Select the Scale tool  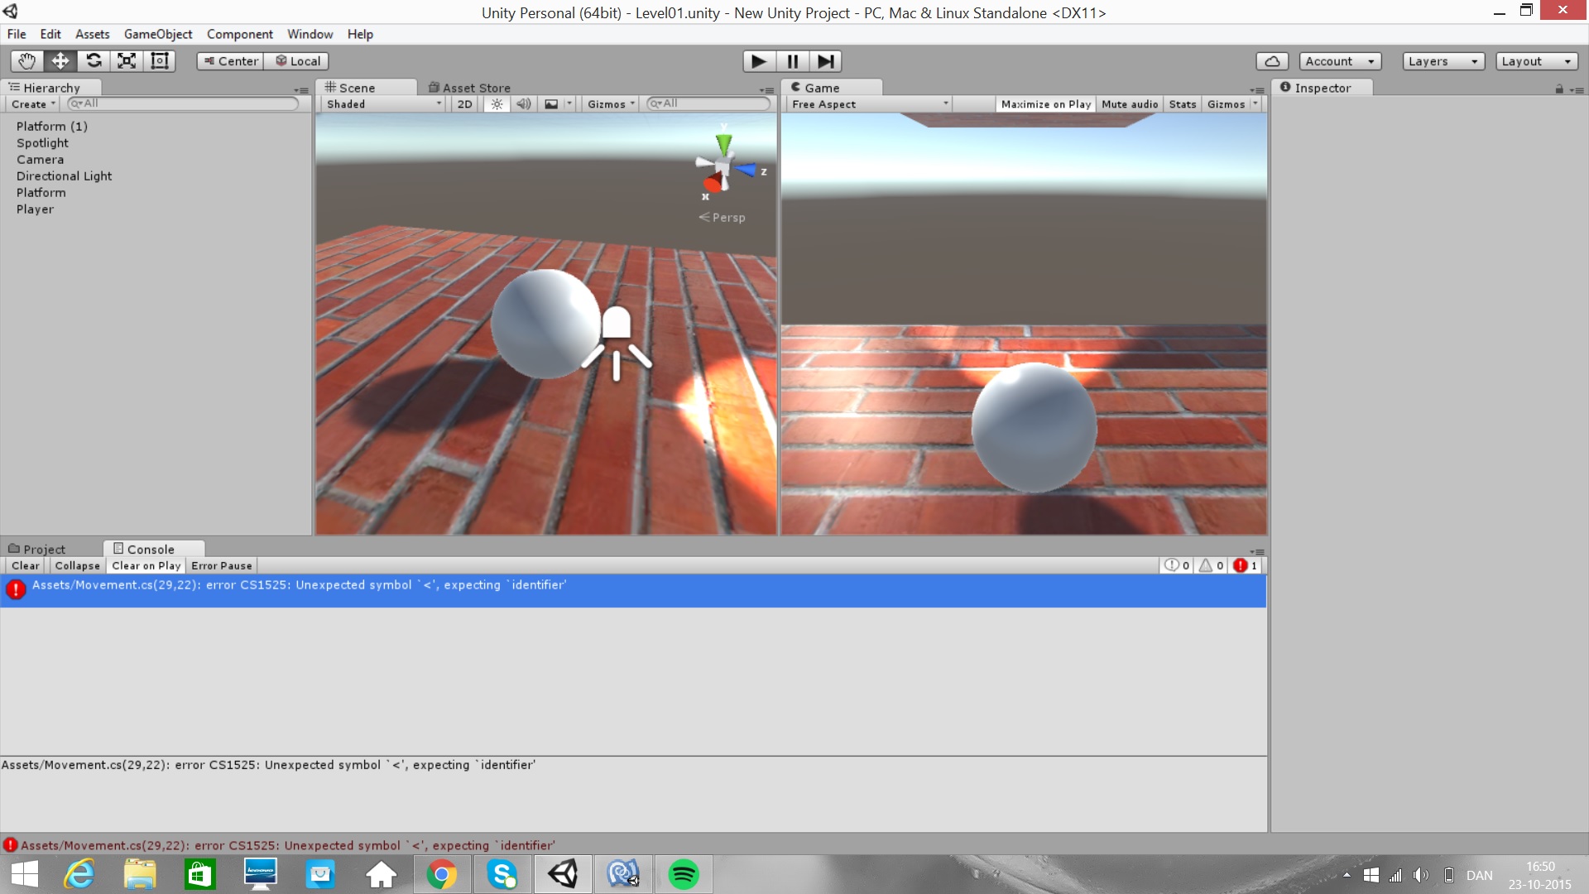(x=127, y=61)
